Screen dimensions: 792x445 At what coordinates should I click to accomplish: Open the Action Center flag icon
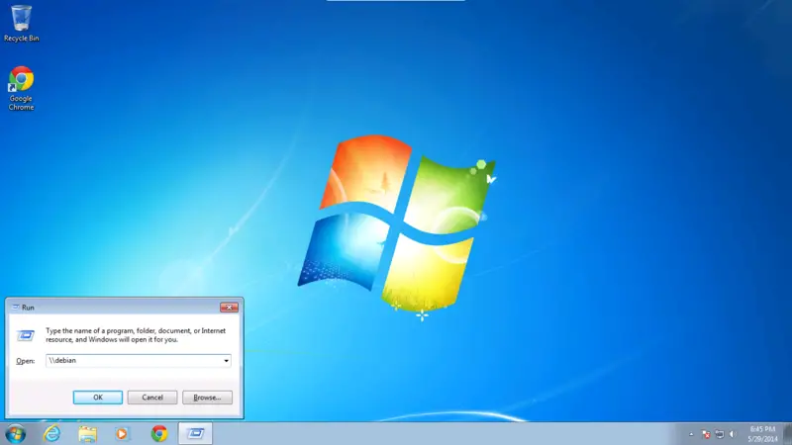(706, 434)
